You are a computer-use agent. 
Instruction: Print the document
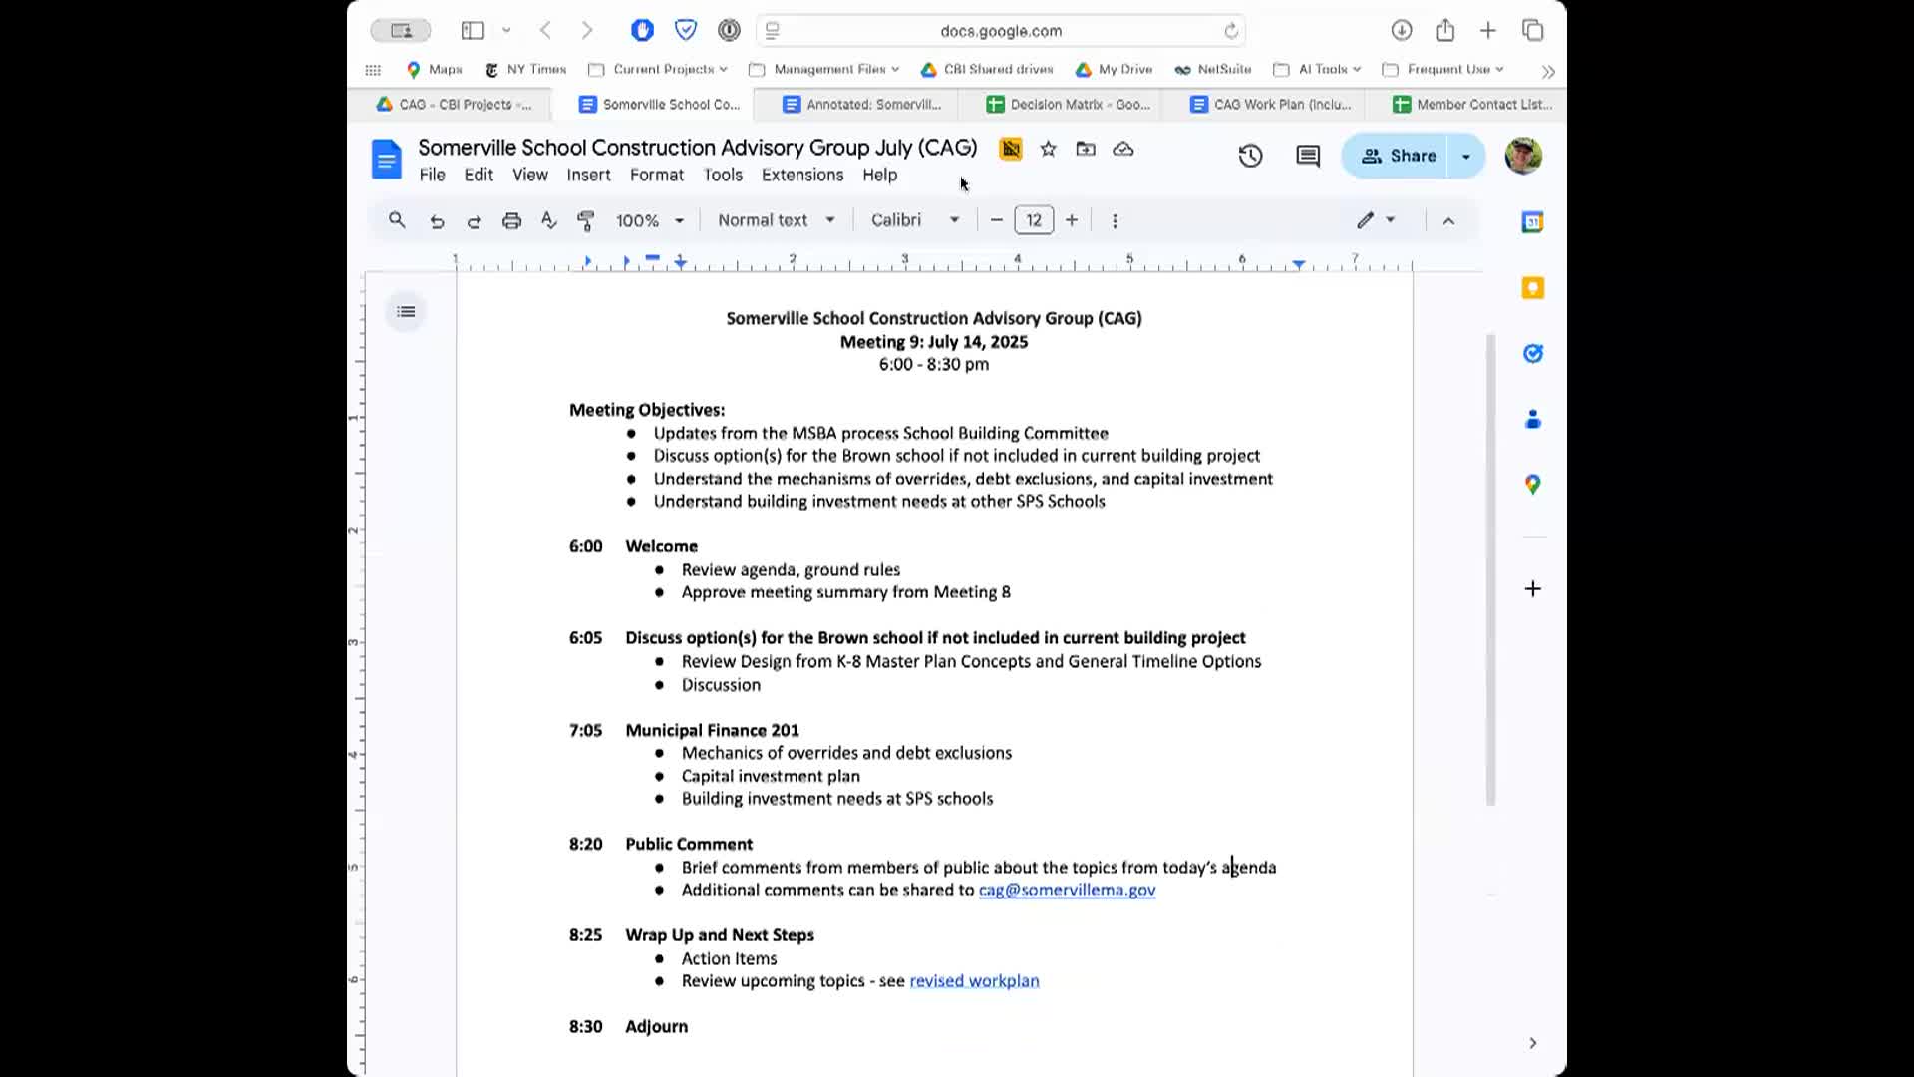pos(511,221)
